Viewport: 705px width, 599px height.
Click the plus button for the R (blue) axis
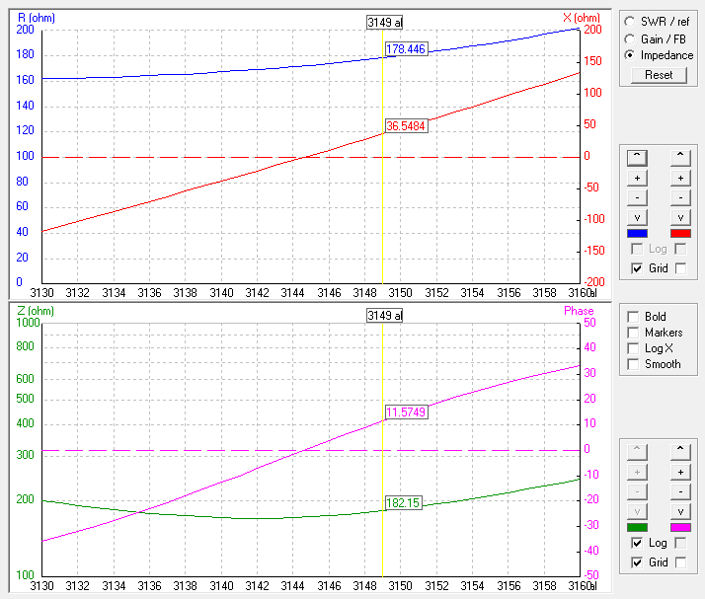637,178
